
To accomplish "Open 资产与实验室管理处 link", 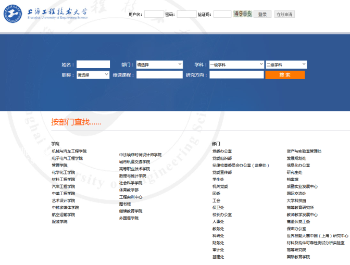I will click(304, 151).
